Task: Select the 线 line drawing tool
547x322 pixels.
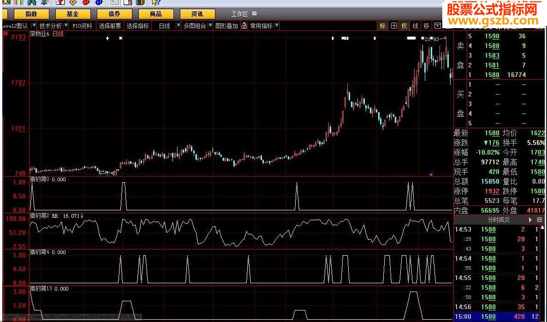Action: click(x=415, y=26)
